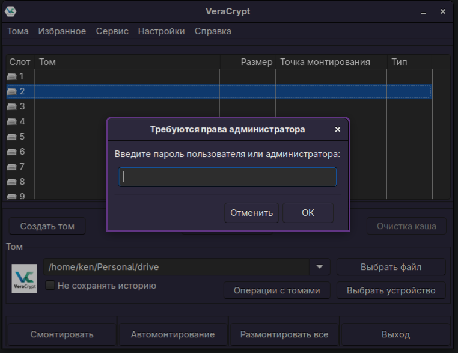This screenshot has width=458, height=353.
Task: Sort by the 'Том' column header
Action: (x=127, y=62)
